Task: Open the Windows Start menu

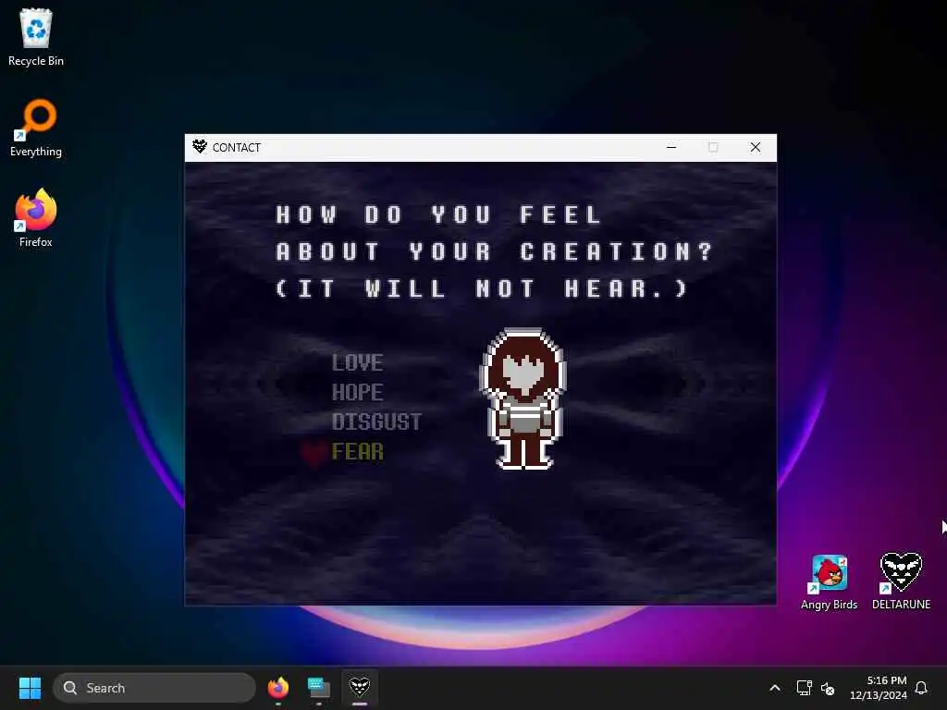Action: tap(30, 688)
